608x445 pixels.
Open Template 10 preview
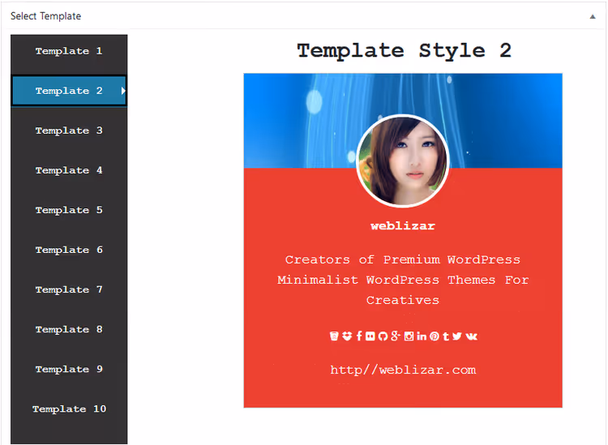click(69, 409)
